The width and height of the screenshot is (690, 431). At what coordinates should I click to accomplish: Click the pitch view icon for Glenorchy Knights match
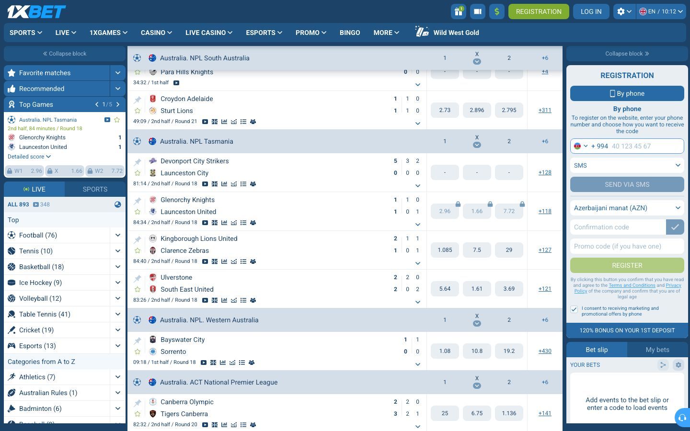(x=215, y=223)
